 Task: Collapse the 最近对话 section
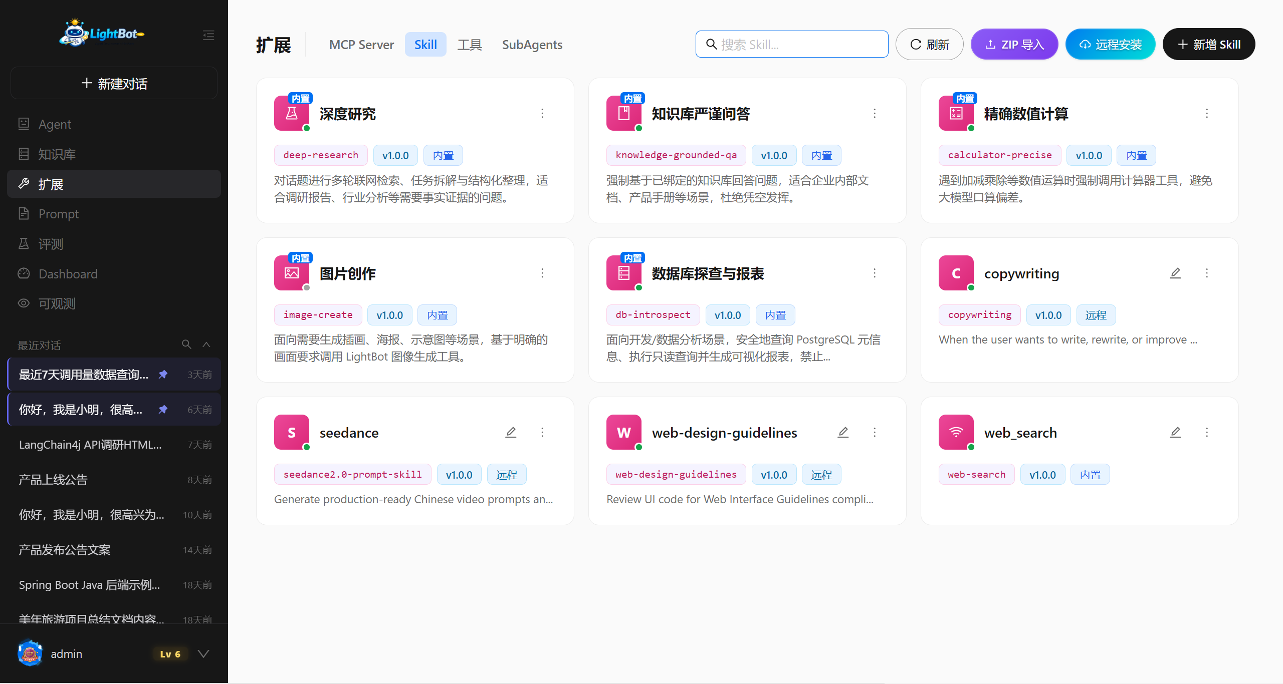[206, 345]
